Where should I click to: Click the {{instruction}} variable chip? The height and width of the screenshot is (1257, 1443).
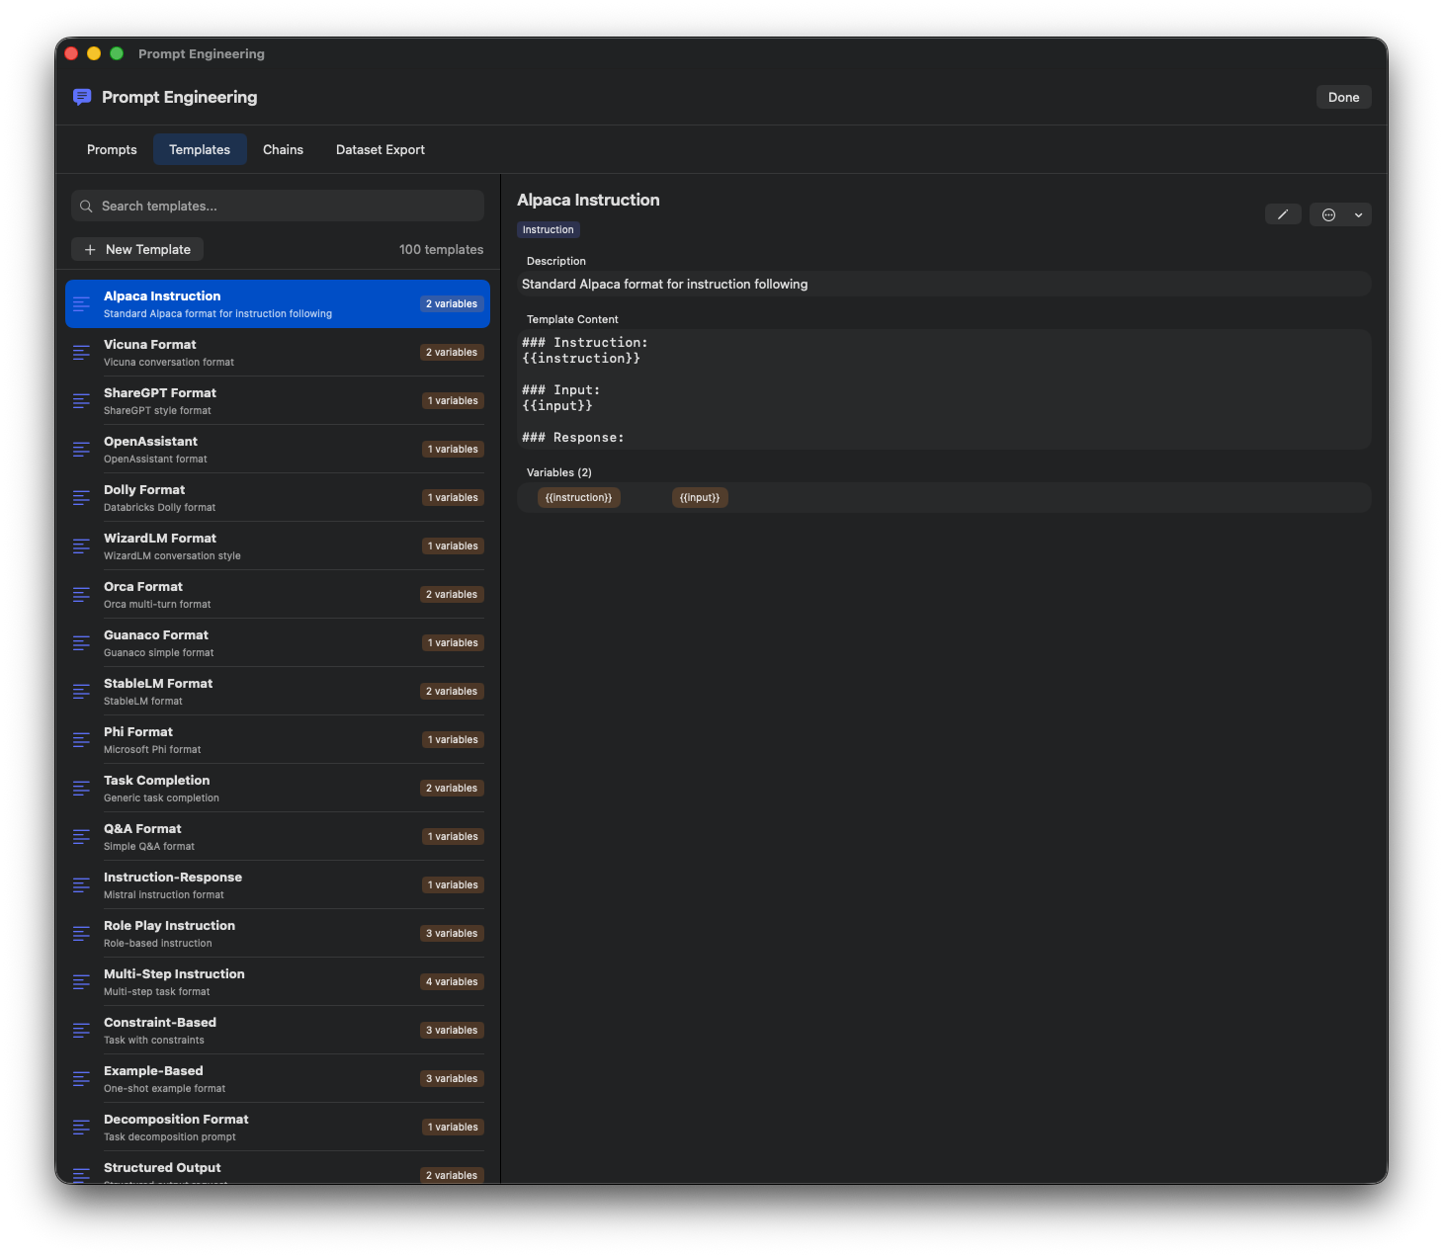pos(578,498)
